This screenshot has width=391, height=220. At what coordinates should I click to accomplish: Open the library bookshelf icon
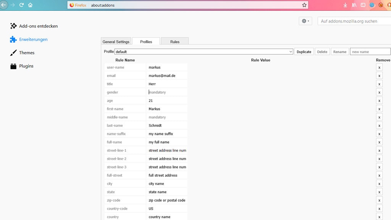coord(354,5)
